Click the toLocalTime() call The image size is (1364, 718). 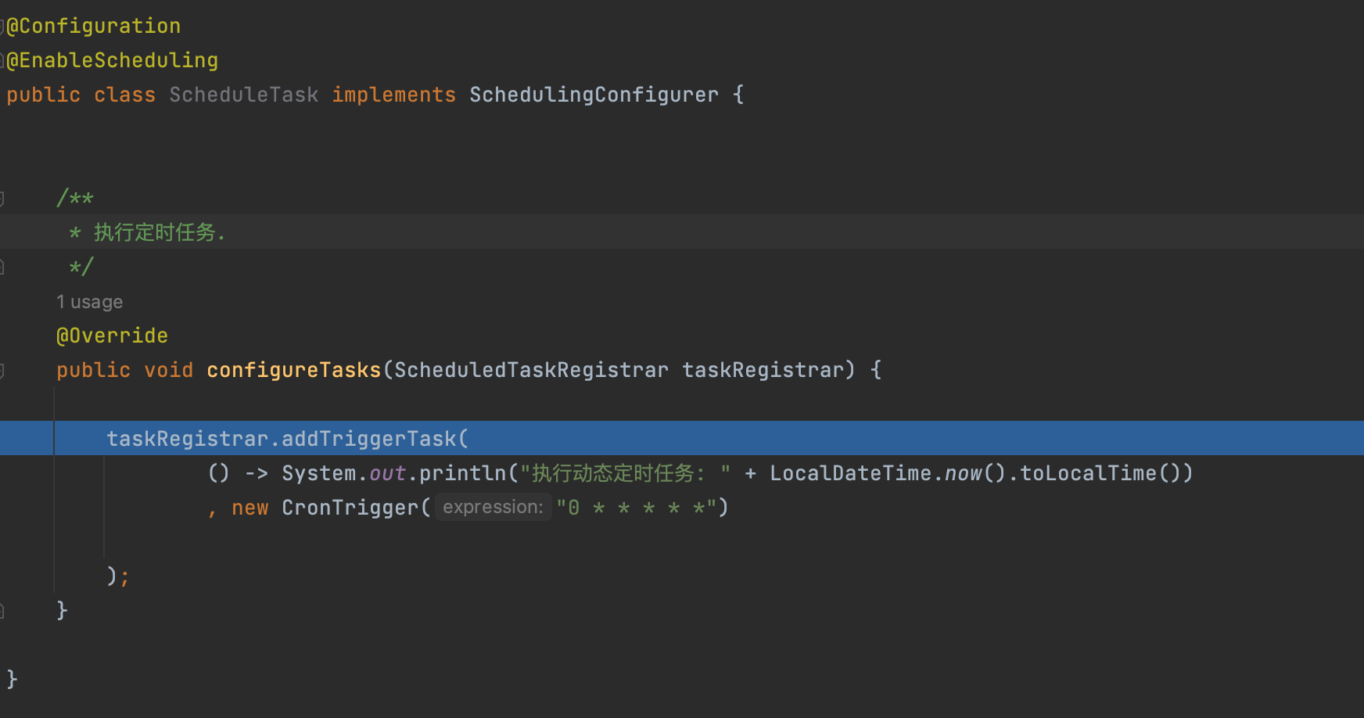click(x=1101, y=473)
